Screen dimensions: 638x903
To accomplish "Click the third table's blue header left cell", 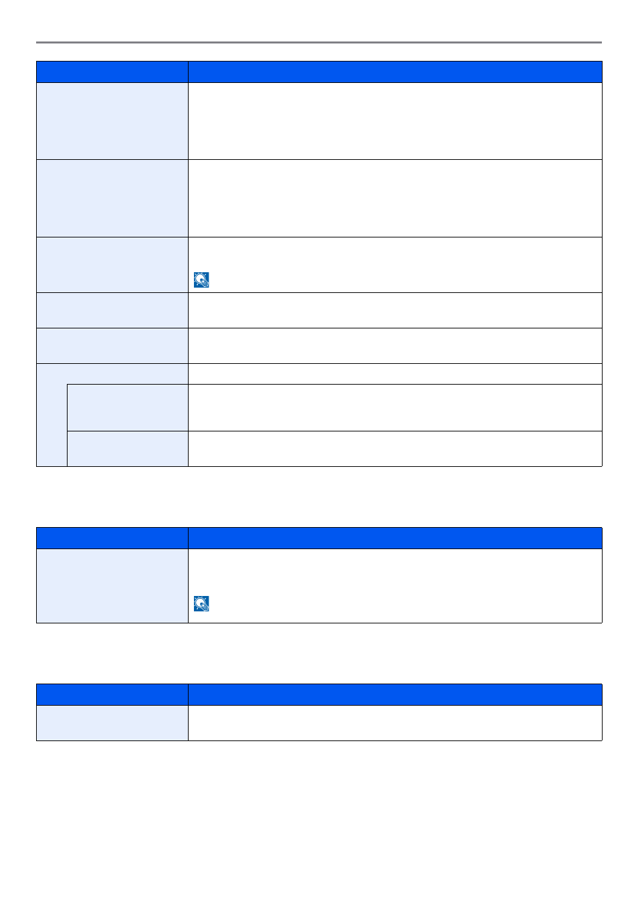I will (112, 695).
